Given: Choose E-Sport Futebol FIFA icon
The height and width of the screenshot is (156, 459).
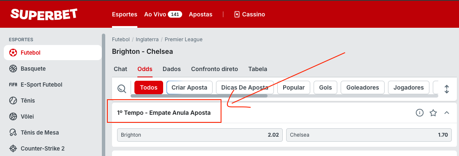Looking at the screenshot, I should point(13,85).
